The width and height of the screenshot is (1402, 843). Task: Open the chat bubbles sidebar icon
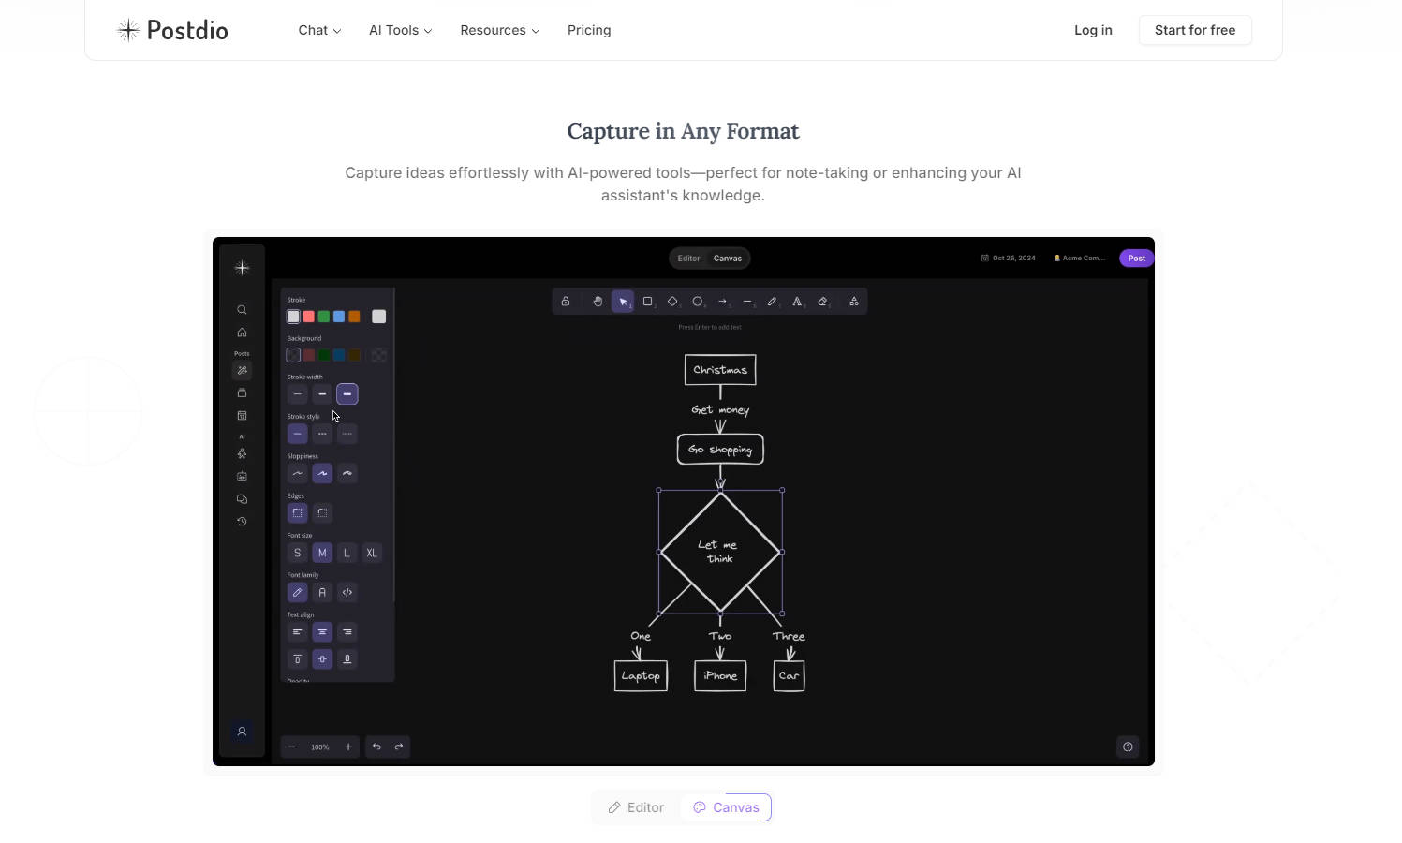tap(242, 499)
